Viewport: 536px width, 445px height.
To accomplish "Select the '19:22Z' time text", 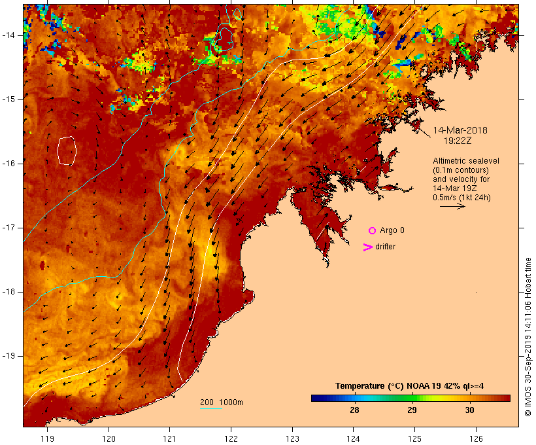I will [x=458, y=141].
